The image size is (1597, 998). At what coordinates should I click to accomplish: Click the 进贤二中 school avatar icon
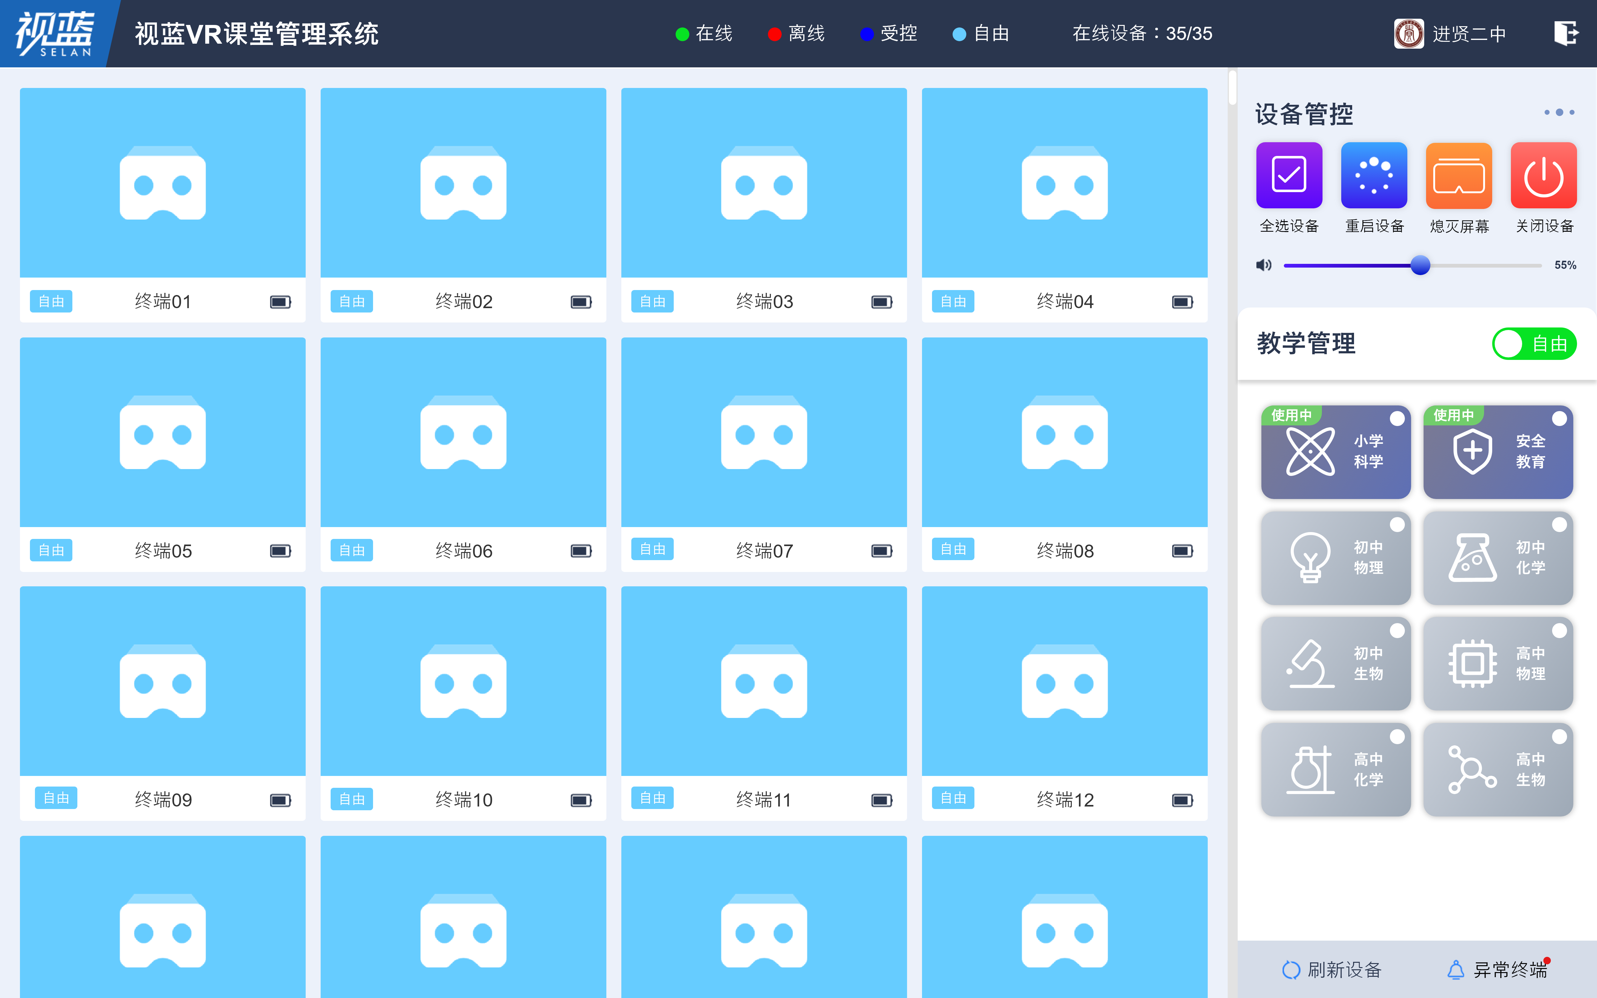[1409, 34]
